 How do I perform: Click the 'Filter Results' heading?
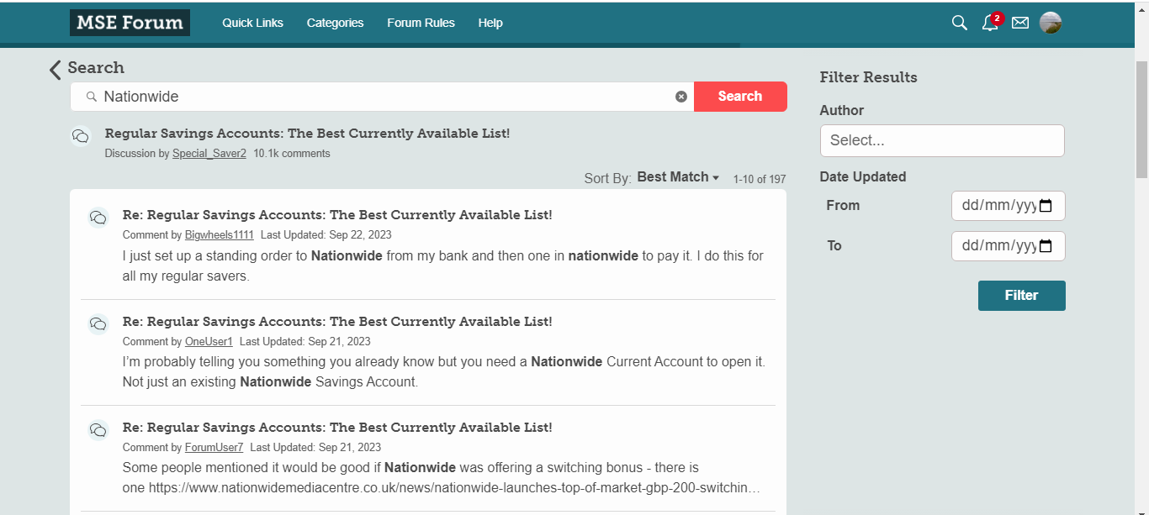tap(868, 77)
